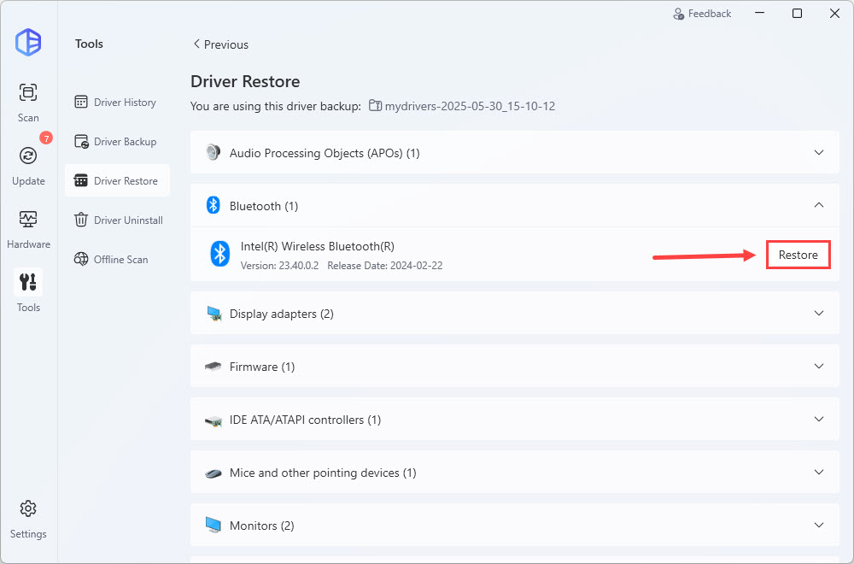Send Feedback from the title bar

[702, 14]
